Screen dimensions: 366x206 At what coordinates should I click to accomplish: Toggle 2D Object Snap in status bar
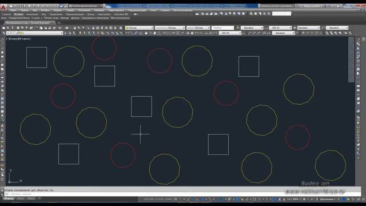click(x=221, y=199)
